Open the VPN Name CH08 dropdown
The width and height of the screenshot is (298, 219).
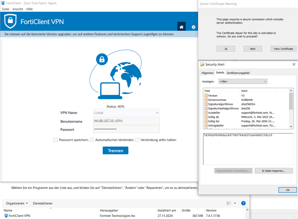[126, 113]
